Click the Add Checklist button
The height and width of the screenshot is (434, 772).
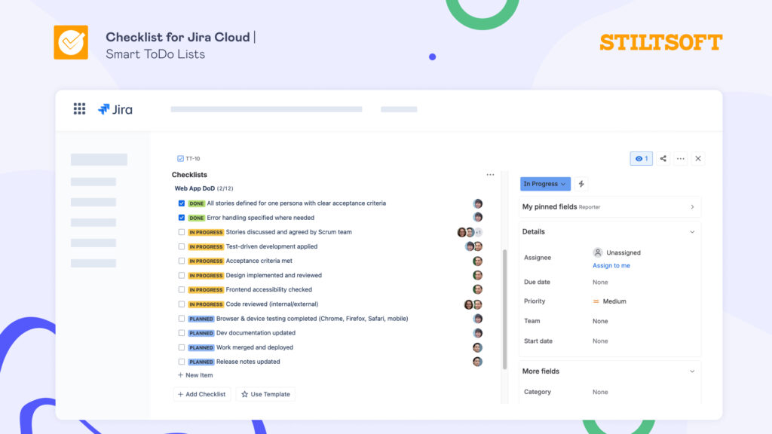(x=201, y=393)
